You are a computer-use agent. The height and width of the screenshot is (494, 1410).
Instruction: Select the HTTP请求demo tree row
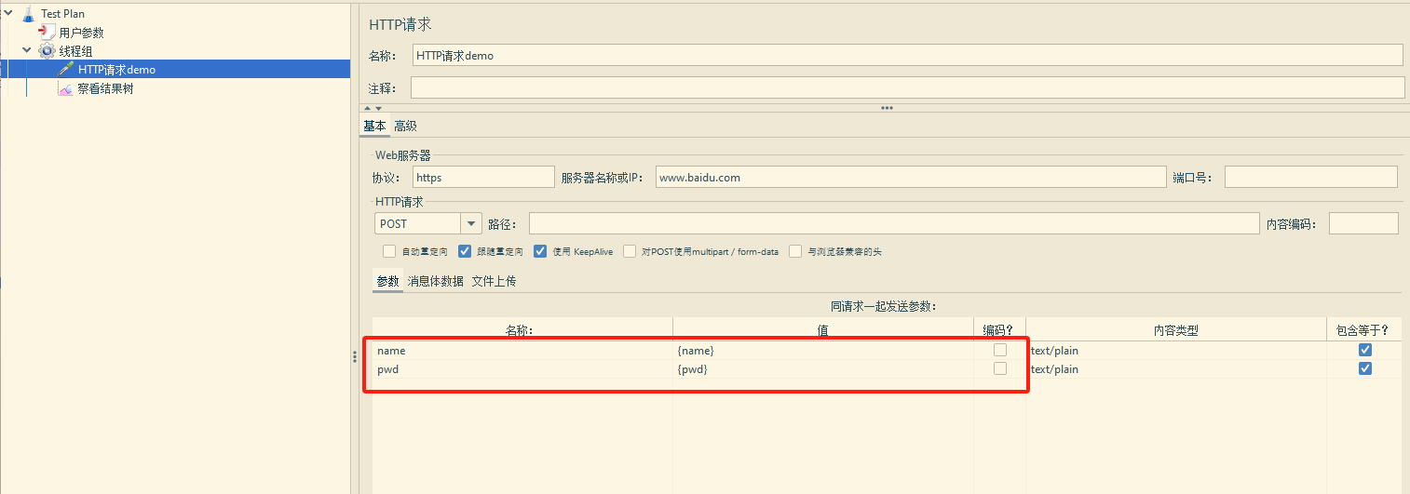pyautogui.click(x=175, y=70)
